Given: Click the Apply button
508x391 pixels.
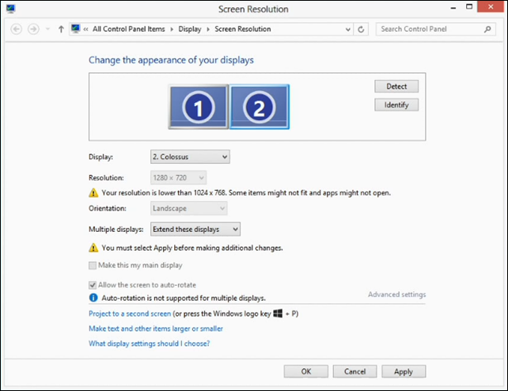Looking at the screenshot, I should (x=404, y=371).
